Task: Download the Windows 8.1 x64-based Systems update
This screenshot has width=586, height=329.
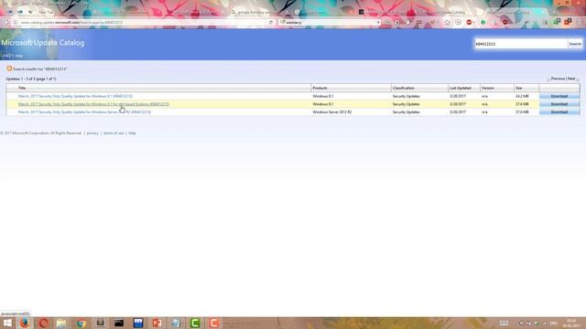Action: [x=559, y=104]
